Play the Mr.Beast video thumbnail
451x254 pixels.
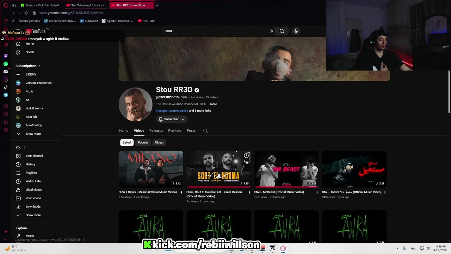(x=286, y=169)
